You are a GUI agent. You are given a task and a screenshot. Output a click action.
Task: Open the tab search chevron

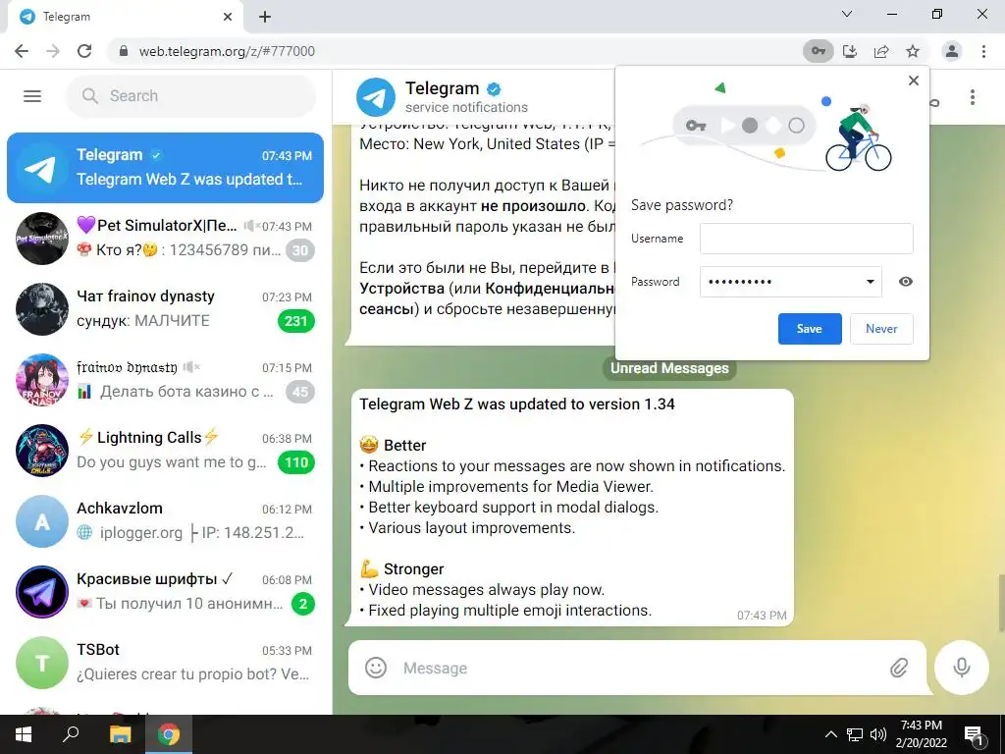click(x=847, y=14)
